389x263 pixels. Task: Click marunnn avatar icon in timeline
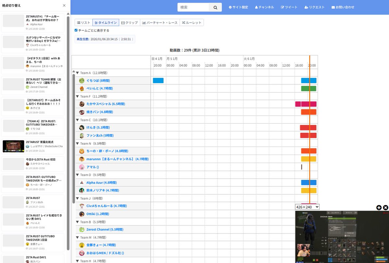coord(82,159)
